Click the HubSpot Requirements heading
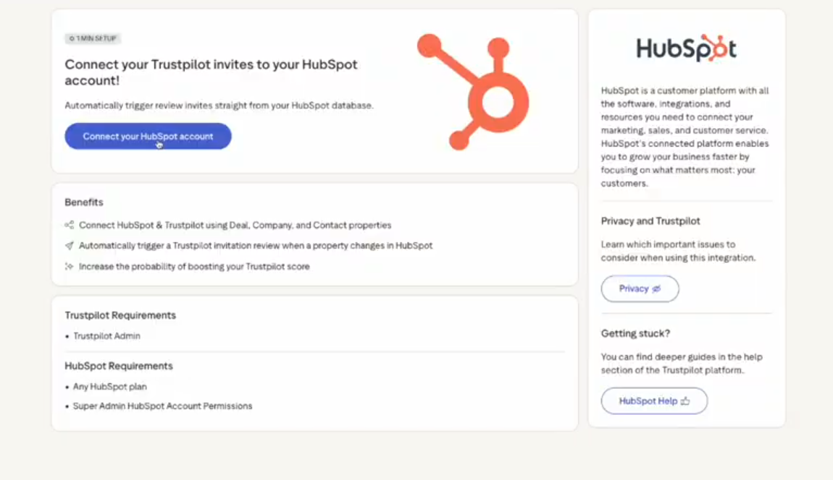 click(118, 366)
